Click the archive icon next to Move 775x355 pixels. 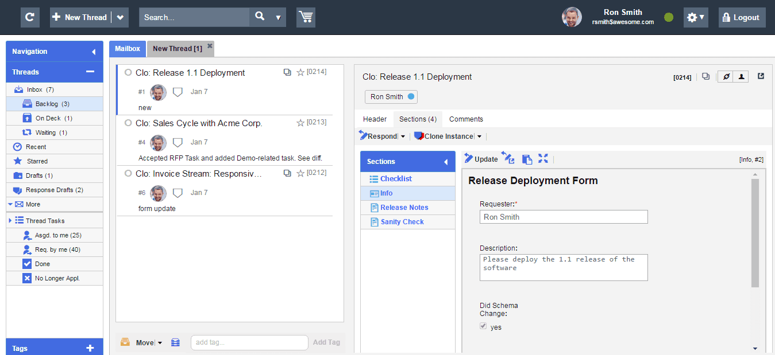[176, 342]
